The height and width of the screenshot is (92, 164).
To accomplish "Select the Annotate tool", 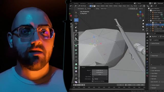I will tap(76, 35).
